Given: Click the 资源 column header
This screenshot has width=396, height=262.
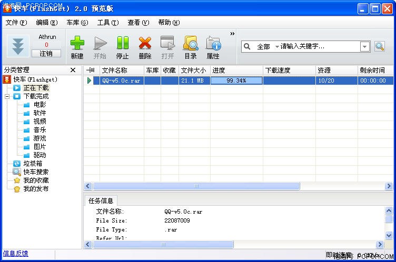Looking at the screenshot, I should click(x=336, y=70).
